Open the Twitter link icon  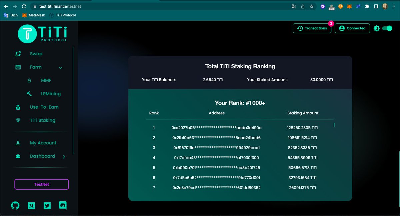pyautogui.click(x=47, y=206)
